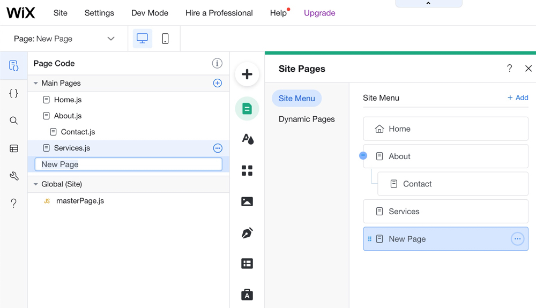The width and height of the screenshot is (536, 308).
Task: Open Site Pages help question mark
Action: click(x=509, y=68)
